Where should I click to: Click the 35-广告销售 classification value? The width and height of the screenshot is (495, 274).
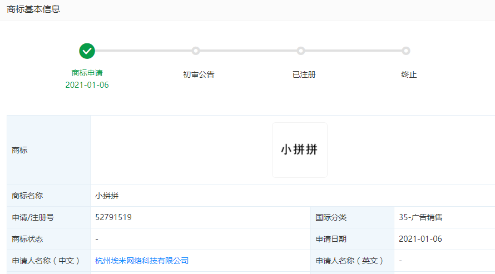pos(420,217)
